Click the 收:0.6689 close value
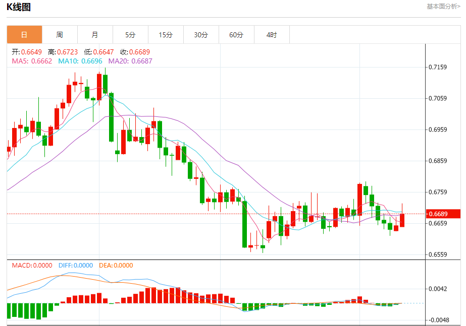Image resolution: width=466 pixels, height=326 pixels. click(x=135, y=52)
